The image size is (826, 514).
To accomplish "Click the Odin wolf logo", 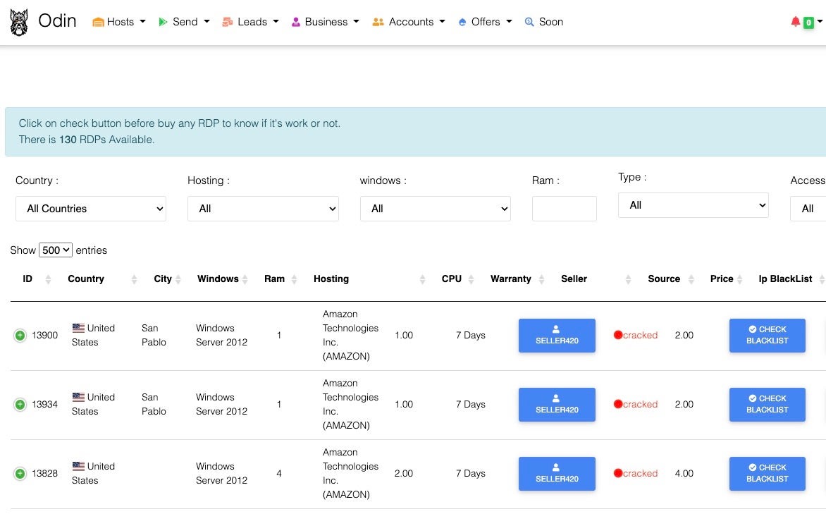I will pyautogui.click(x=19, y=23).
